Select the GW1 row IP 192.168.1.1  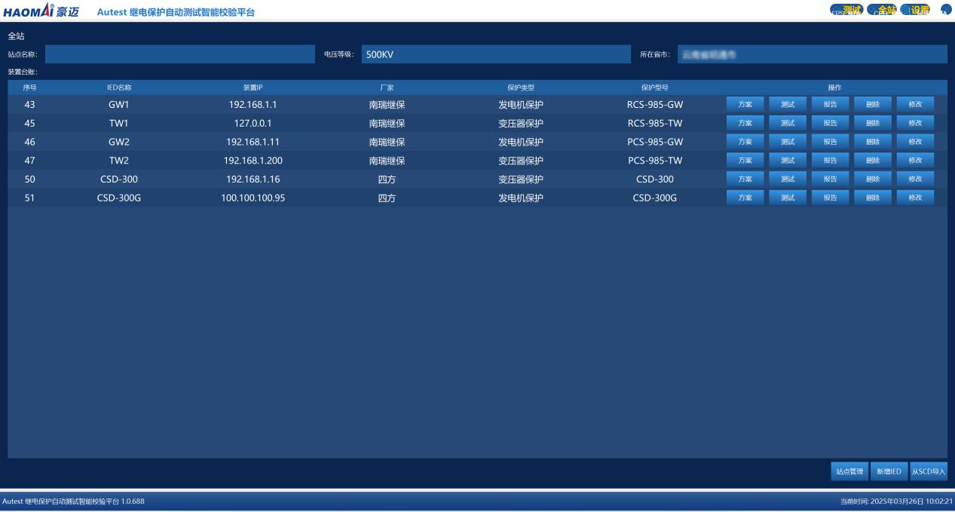point(253,105)
